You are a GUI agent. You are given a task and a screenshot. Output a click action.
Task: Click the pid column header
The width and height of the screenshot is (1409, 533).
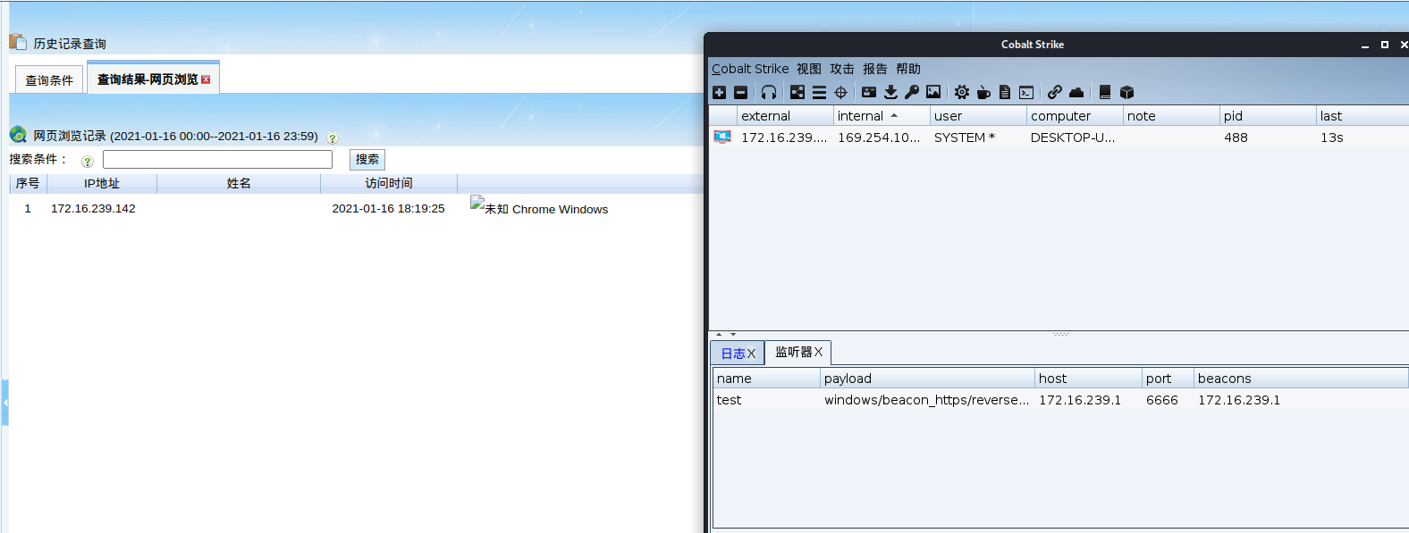coord(1268,115)
